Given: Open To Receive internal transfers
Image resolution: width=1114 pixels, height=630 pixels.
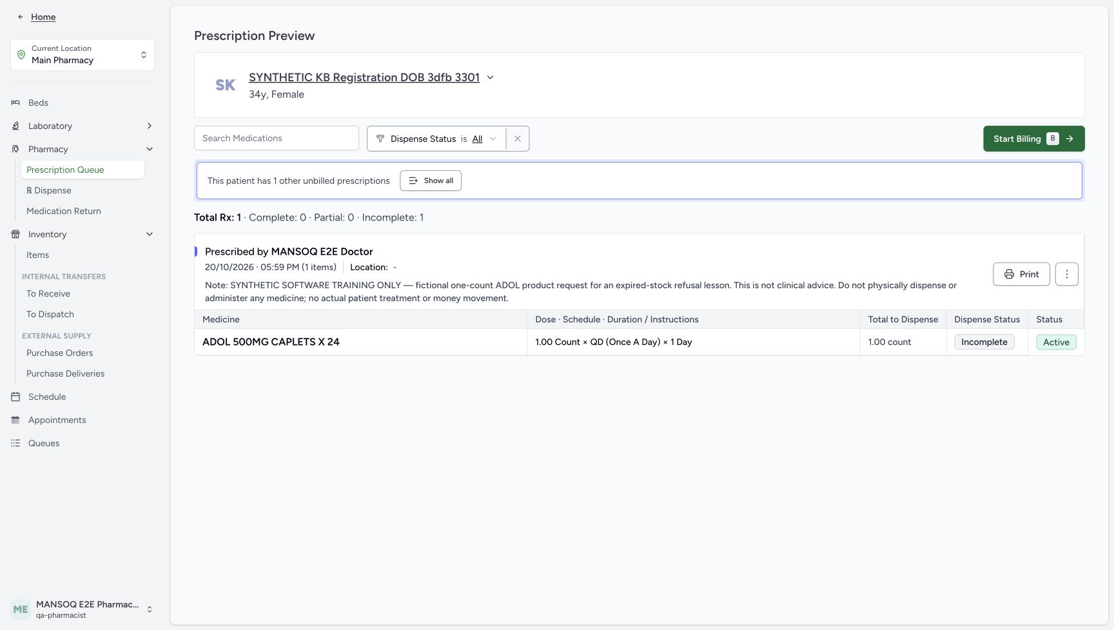Looking at the screenshot, I should [x=48, y=293].
